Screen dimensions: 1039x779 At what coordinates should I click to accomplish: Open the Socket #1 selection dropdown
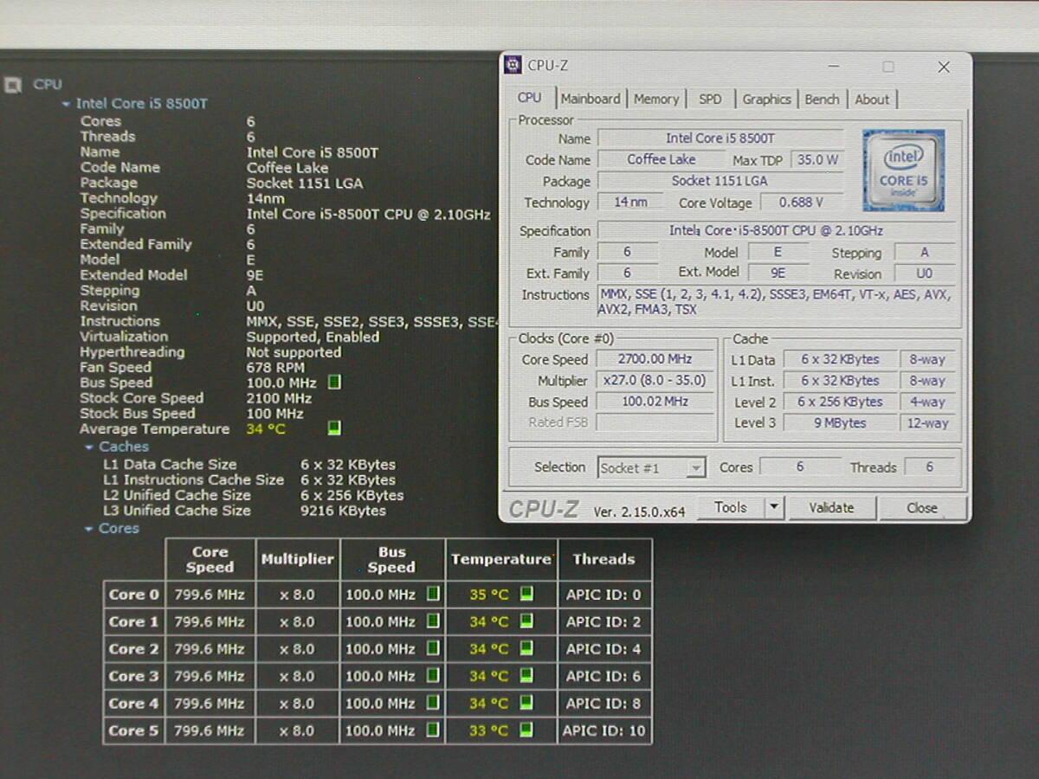pyautogui.click(x=695, y=468)
